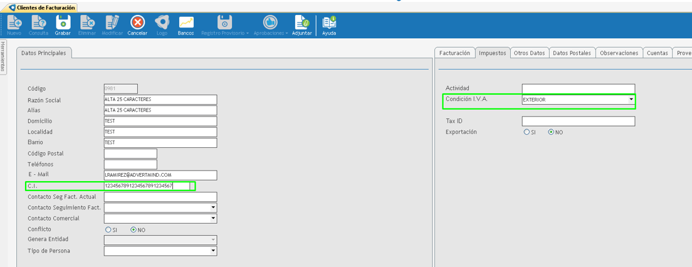
Task: Click the Logo toolbar icon
Action: pos(162,24)
